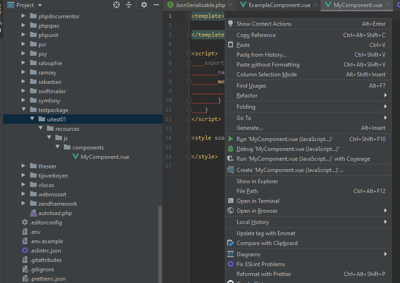
Task: Collapse the testpackage folder
Action: pos(24,109)
